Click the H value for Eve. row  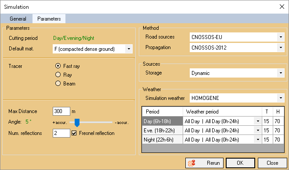278,130
